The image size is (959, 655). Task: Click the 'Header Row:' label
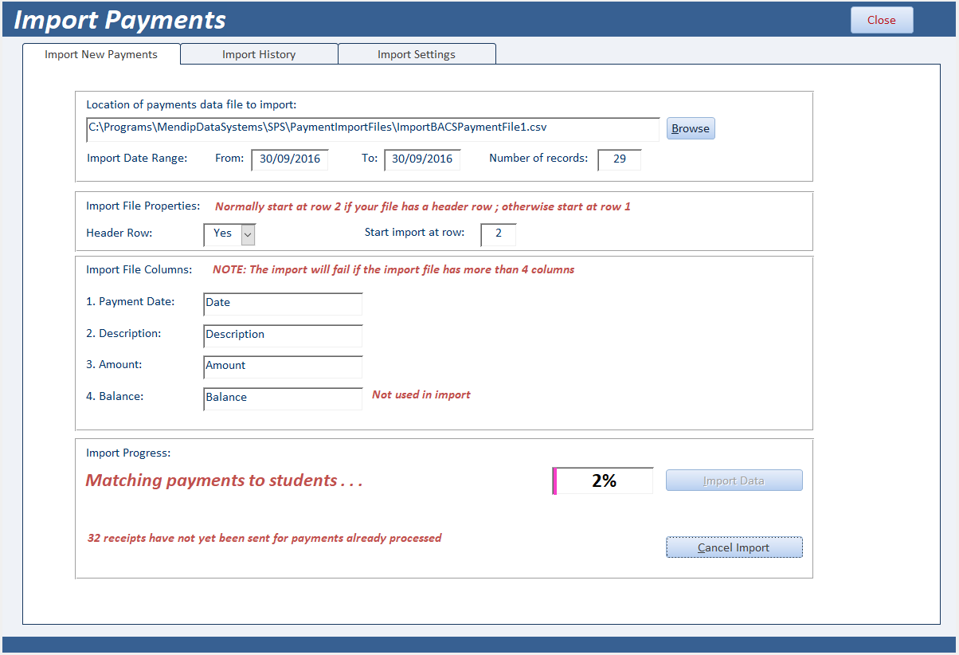119,233
